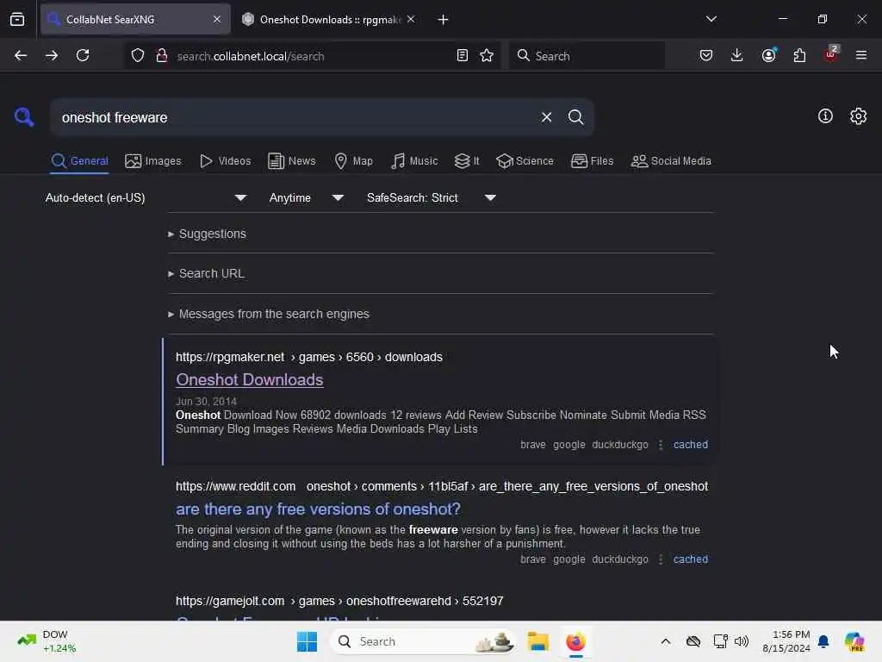Open 'are there any free versions' result
The image size is (882, 662).
pyautogui.click(x=318, y=509)
